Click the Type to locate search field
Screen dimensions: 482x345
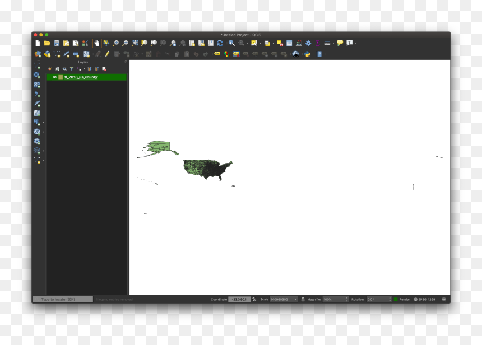click(63, 299)
